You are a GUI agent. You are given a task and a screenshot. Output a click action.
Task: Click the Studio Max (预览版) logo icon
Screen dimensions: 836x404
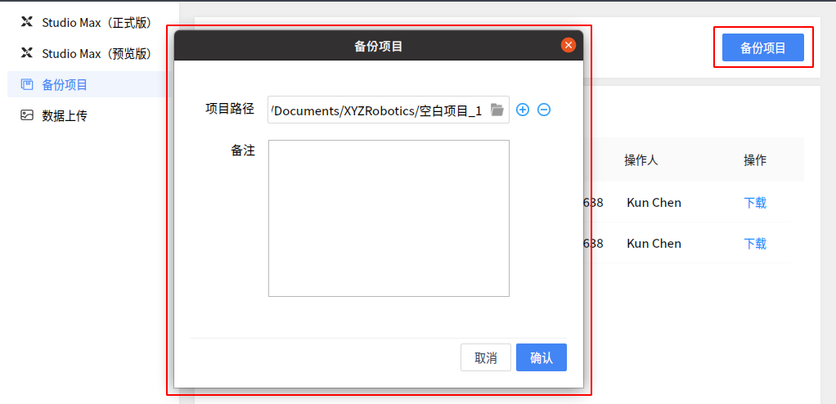27,53
